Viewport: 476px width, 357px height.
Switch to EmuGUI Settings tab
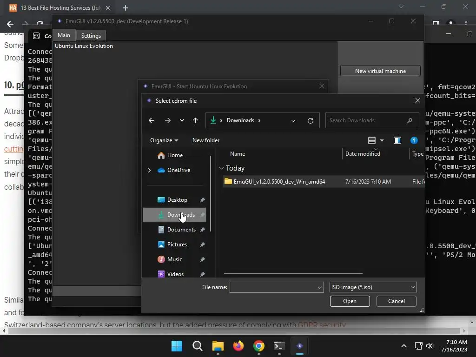pos(91,35)
